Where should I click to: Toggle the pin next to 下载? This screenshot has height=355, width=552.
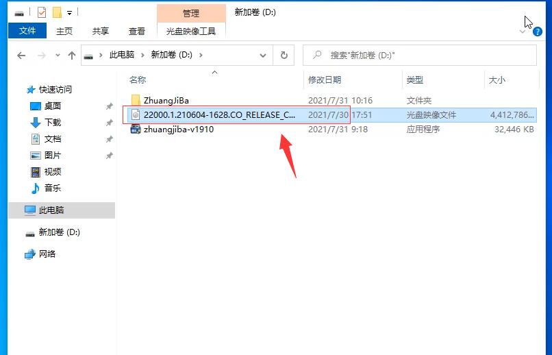(110, 123)
